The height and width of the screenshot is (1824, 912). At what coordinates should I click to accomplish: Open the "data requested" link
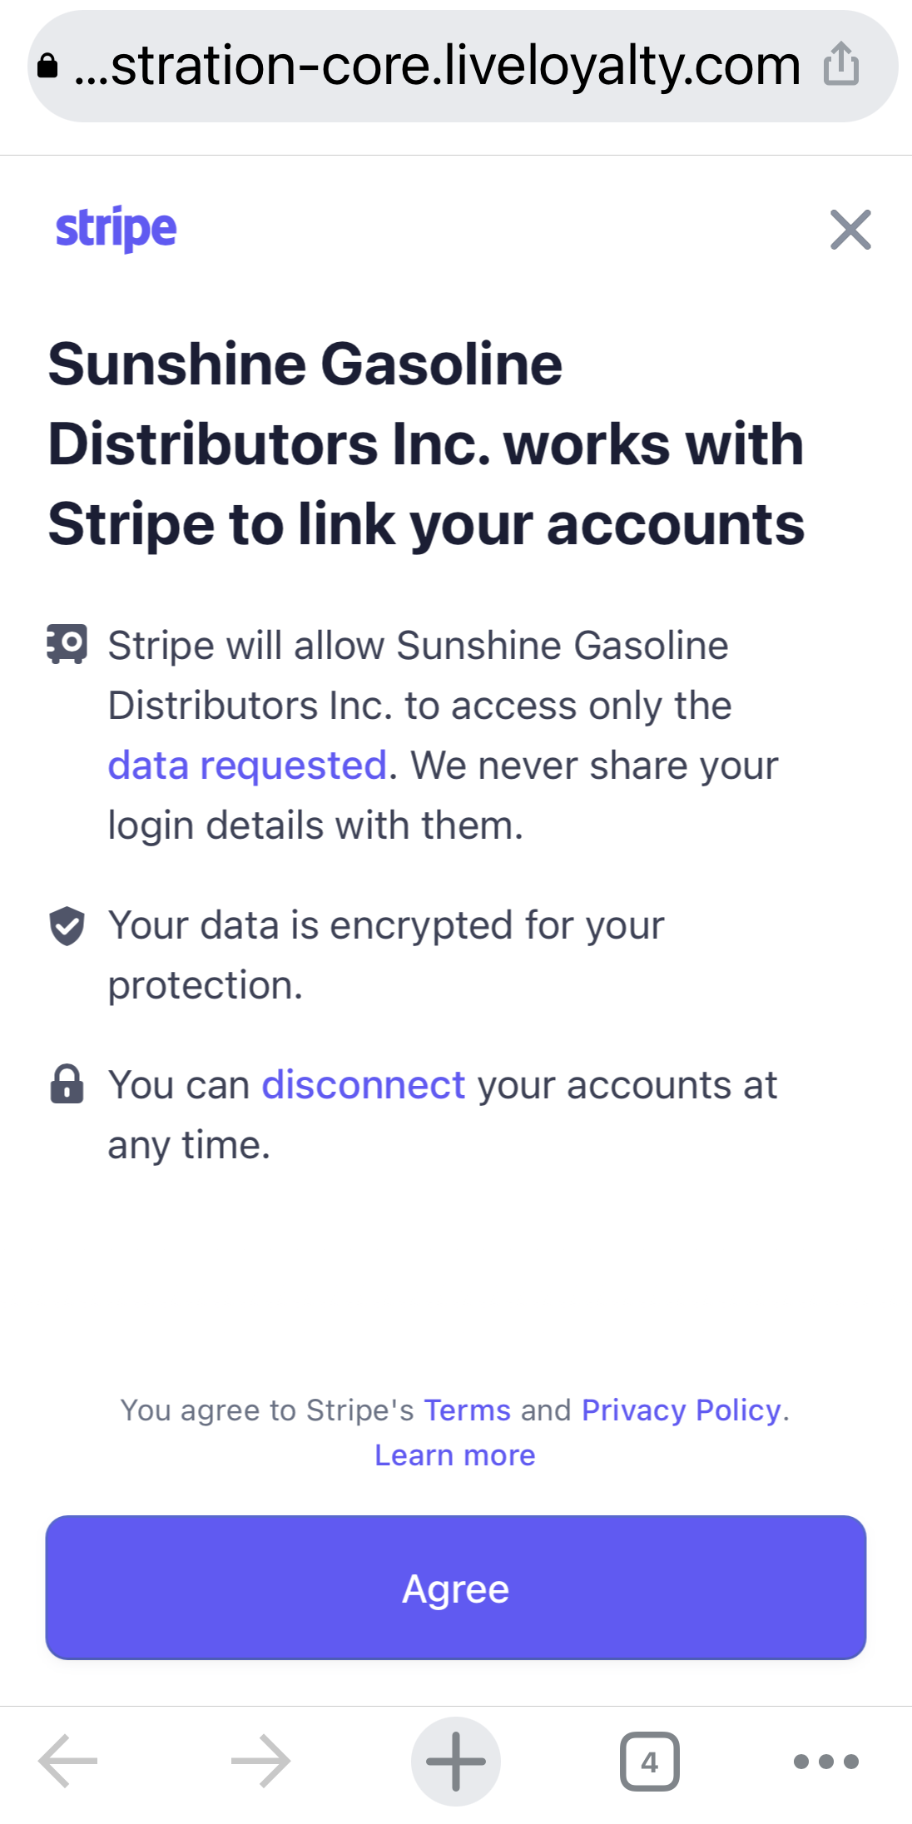247,766
